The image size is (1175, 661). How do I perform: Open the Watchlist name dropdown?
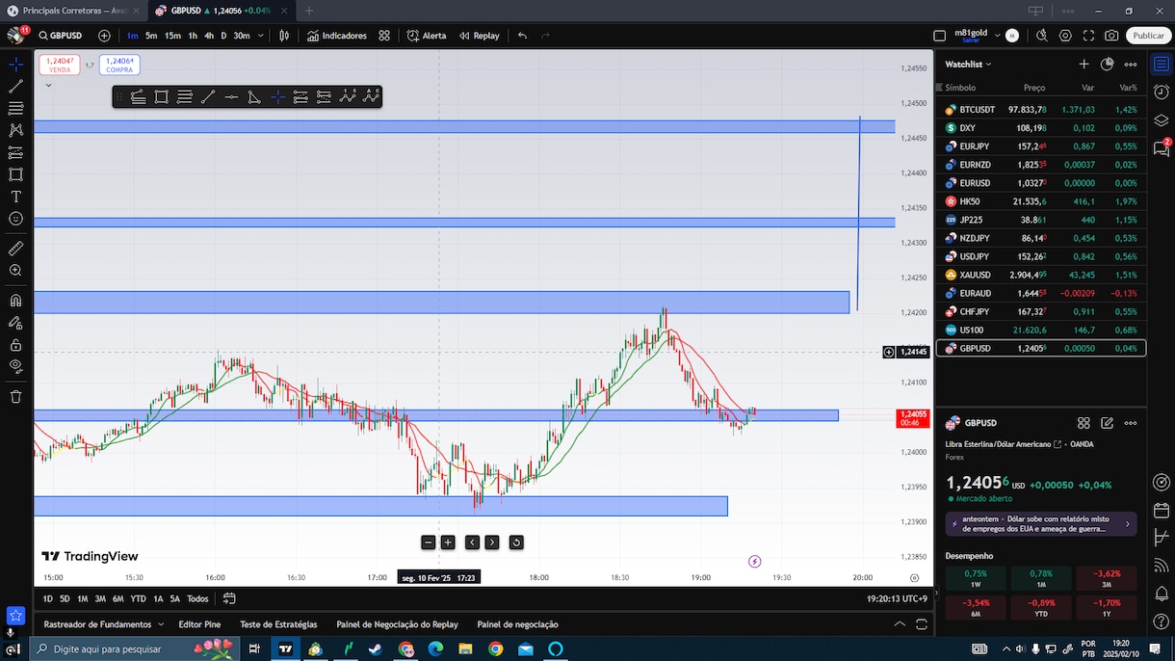pos(968,65)
